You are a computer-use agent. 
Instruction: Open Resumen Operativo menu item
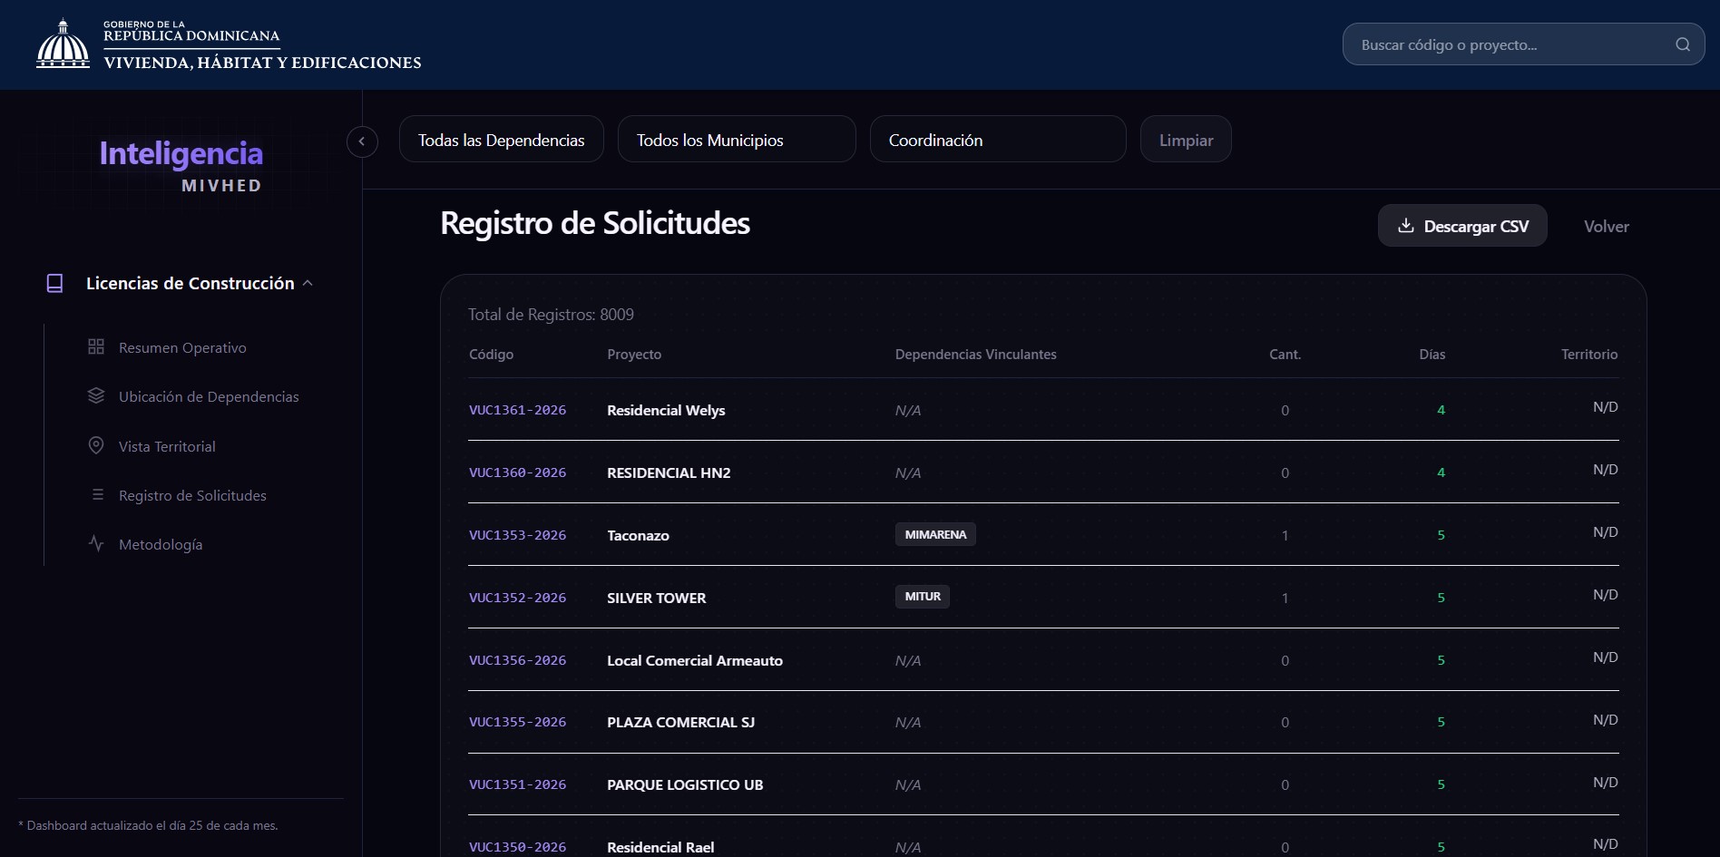coord(182,347)
